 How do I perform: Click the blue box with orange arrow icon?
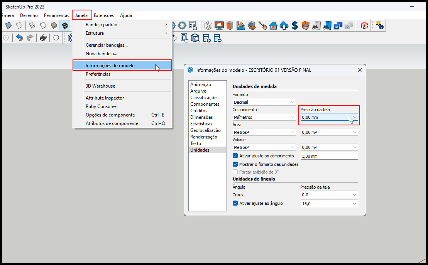click(251, 26)
